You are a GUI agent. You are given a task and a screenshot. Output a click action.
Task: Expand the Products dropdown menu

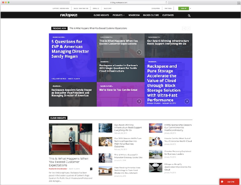pos(118,15)
